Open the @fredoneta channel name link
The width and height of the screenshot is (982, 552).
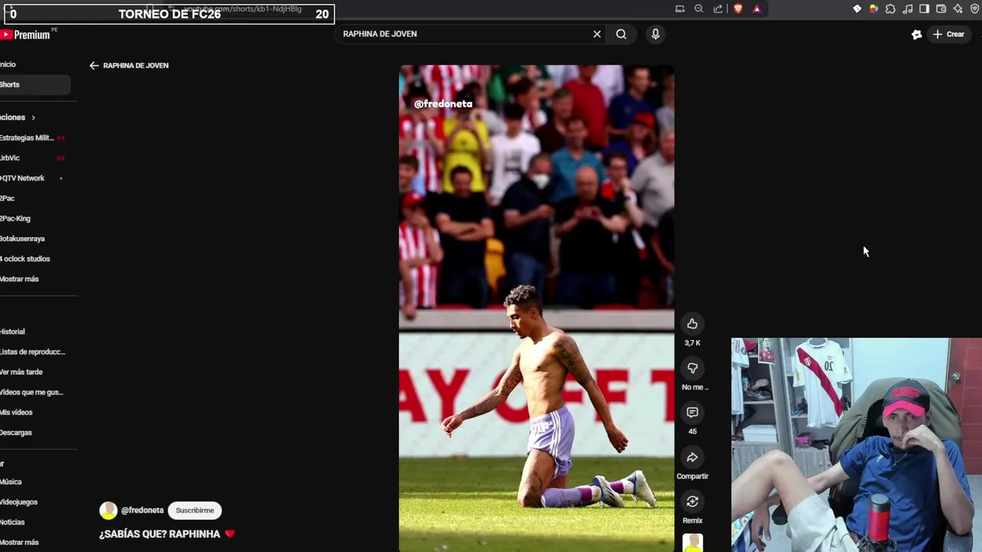point(143,511)
